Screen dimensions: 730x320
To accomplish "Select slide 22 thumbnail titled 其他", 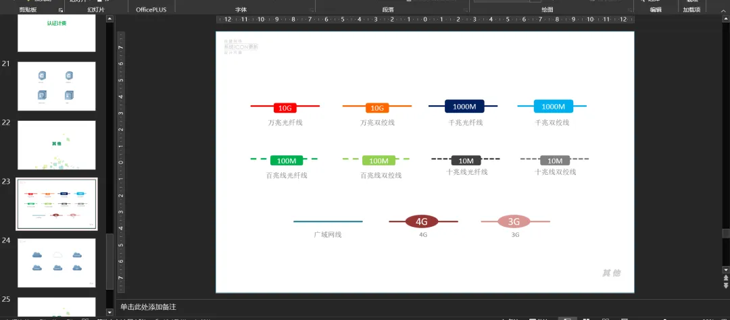I will click(56, 145).
